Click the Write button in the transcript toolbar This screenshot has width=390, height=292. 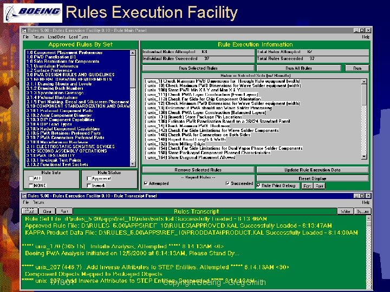(345, 211)
